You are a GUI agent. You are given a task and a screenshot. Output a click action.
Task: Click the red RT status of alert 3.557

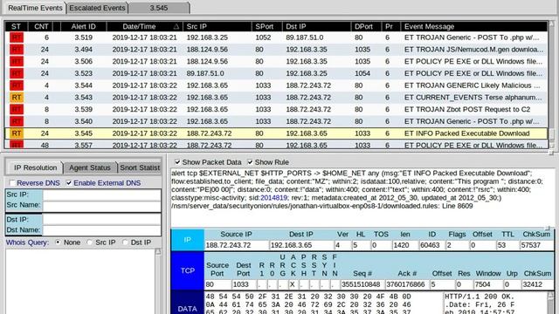click(16, 145)
